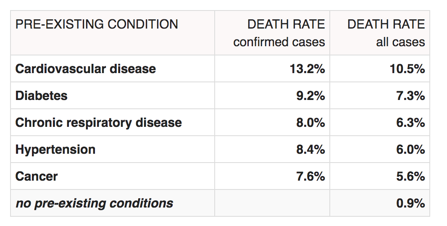Click the 5.6% cancer all cases value
Viewport: 447px width, 226px height.
tap(410, 176)
